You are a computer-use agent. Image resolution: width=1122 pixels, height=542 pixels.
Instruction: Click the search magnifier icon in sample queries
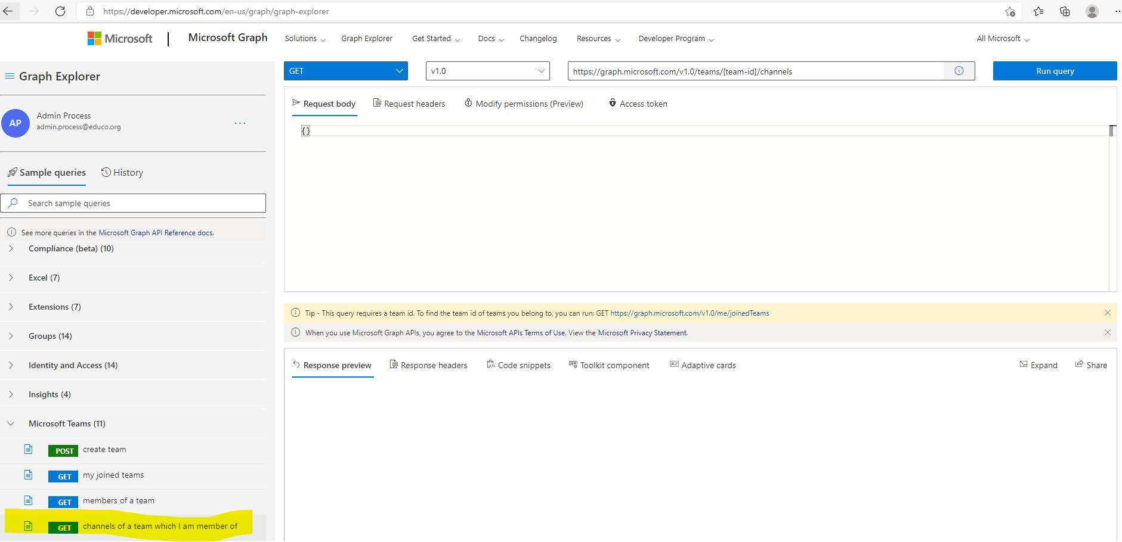[x=13, y=203]
